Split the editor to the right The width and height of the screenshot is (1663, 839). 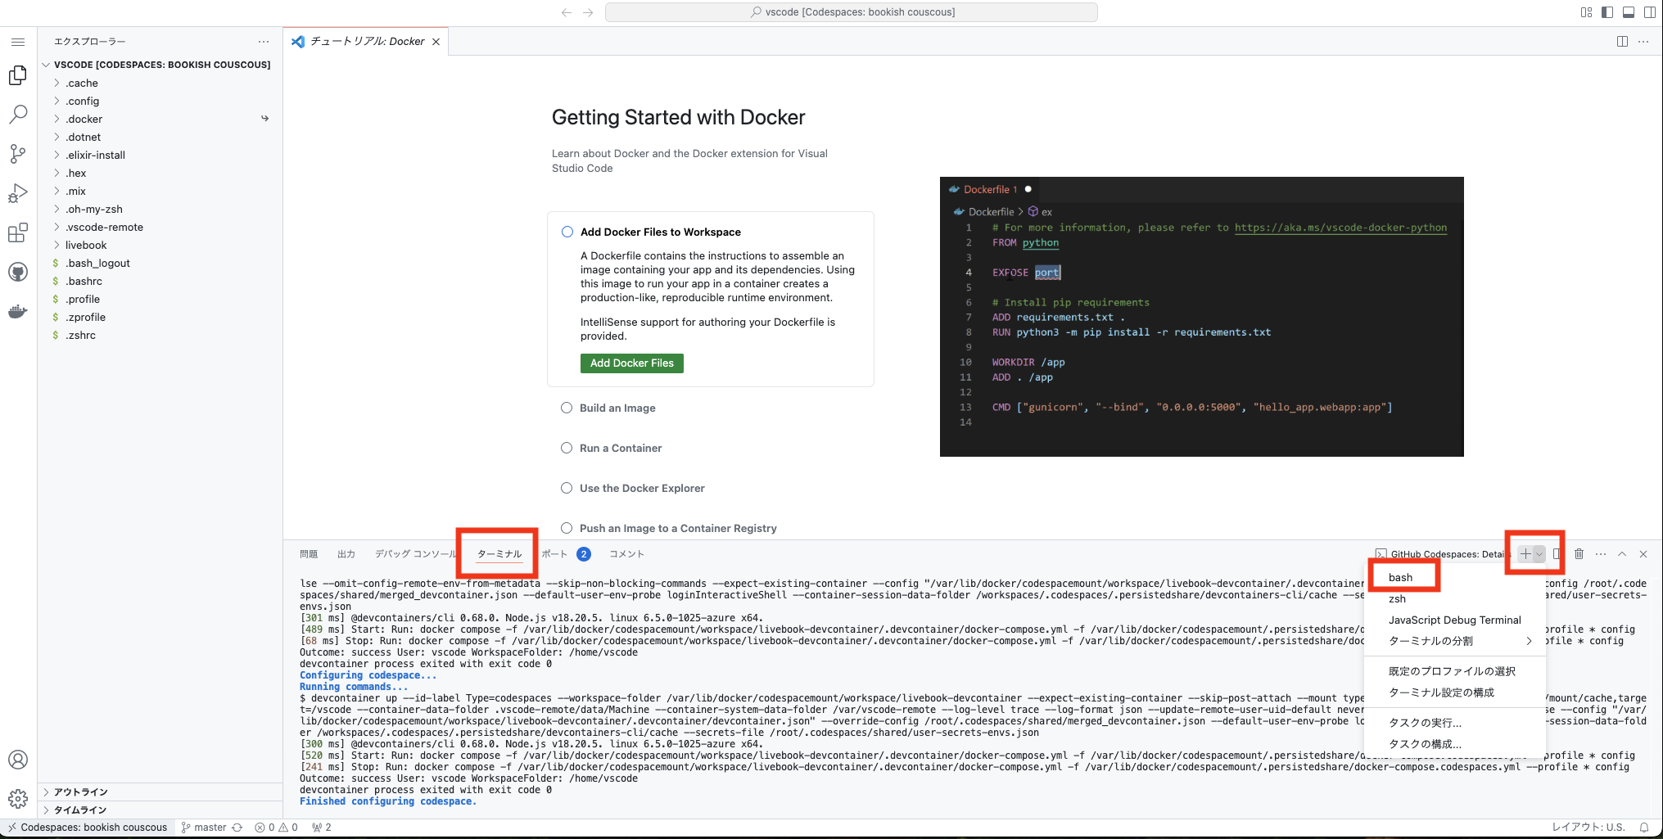click(1622, 41)
